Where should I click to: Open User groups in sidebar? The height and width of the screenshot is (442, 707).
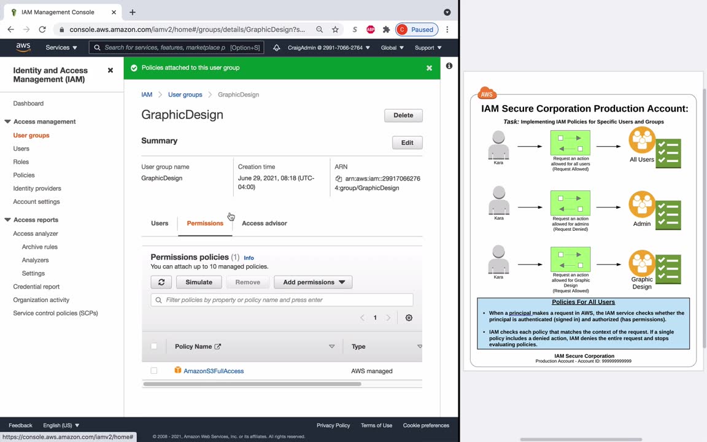[x=31, y=135]
